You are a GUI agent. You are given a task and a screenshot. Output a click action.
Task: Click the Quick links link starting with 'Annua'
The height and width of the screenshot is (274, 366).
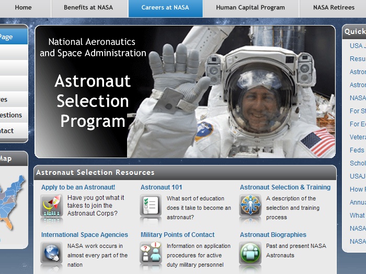(358, 202)
